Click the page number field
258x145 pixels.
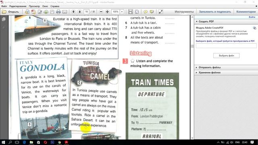click(86, 12)
